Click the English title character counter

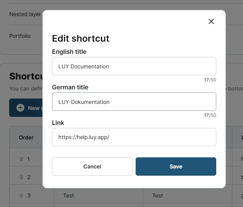click(x=210, y=80)
